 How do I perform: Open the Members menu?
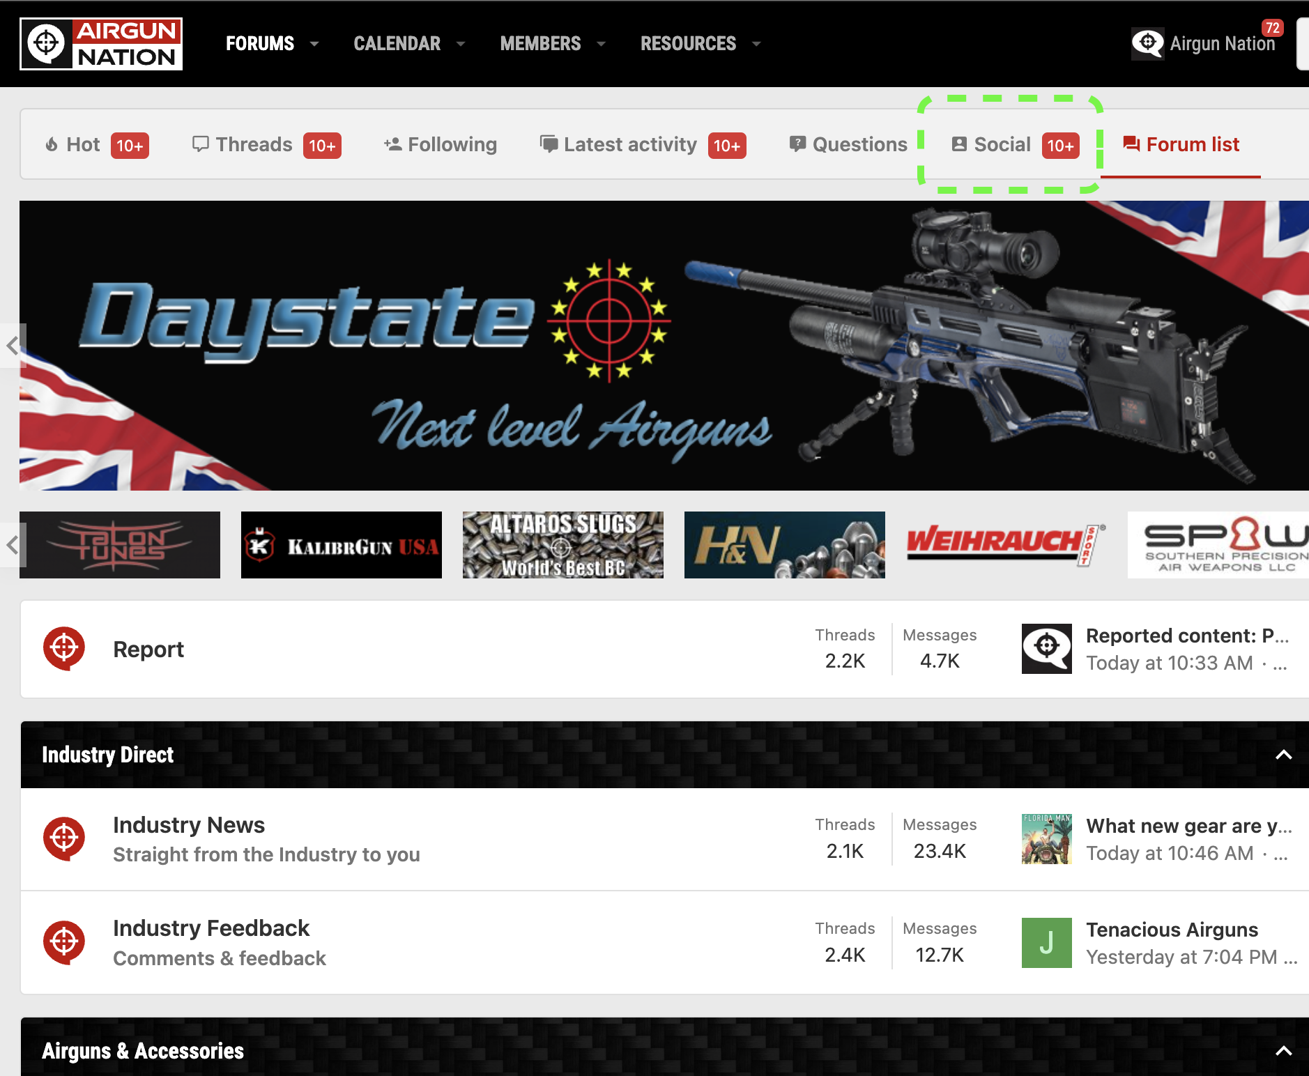pos(540,43)
